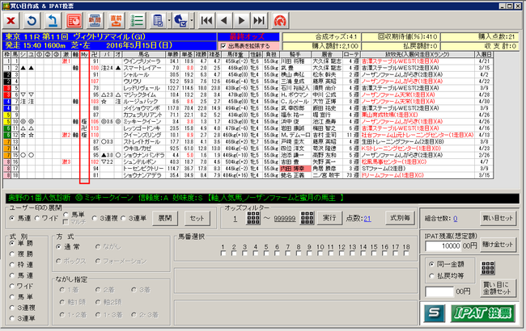Screen dimensions: 526x331
Task: Check horse number 1 in 馬番選択
Action: click(x=223, y=253)
